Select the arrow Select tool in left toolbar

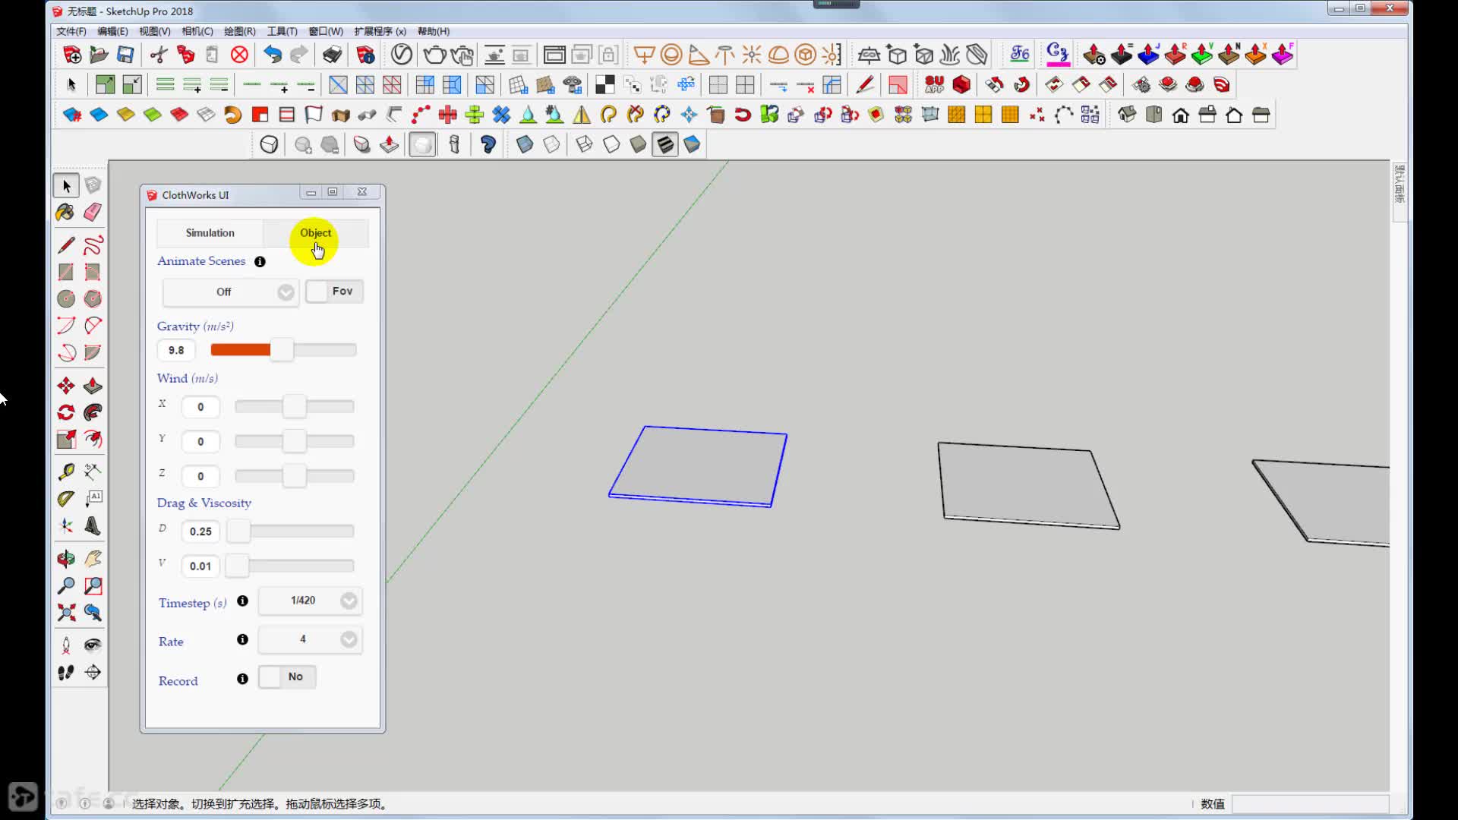(66, 185)
